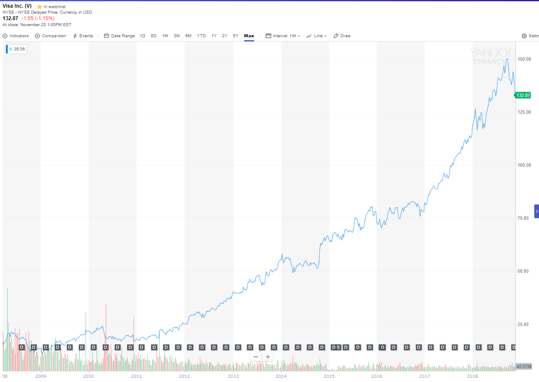This screenshot has height=382, width=539.
Task: Expand the blue side panel arrow
Action: tap(536, 211)
